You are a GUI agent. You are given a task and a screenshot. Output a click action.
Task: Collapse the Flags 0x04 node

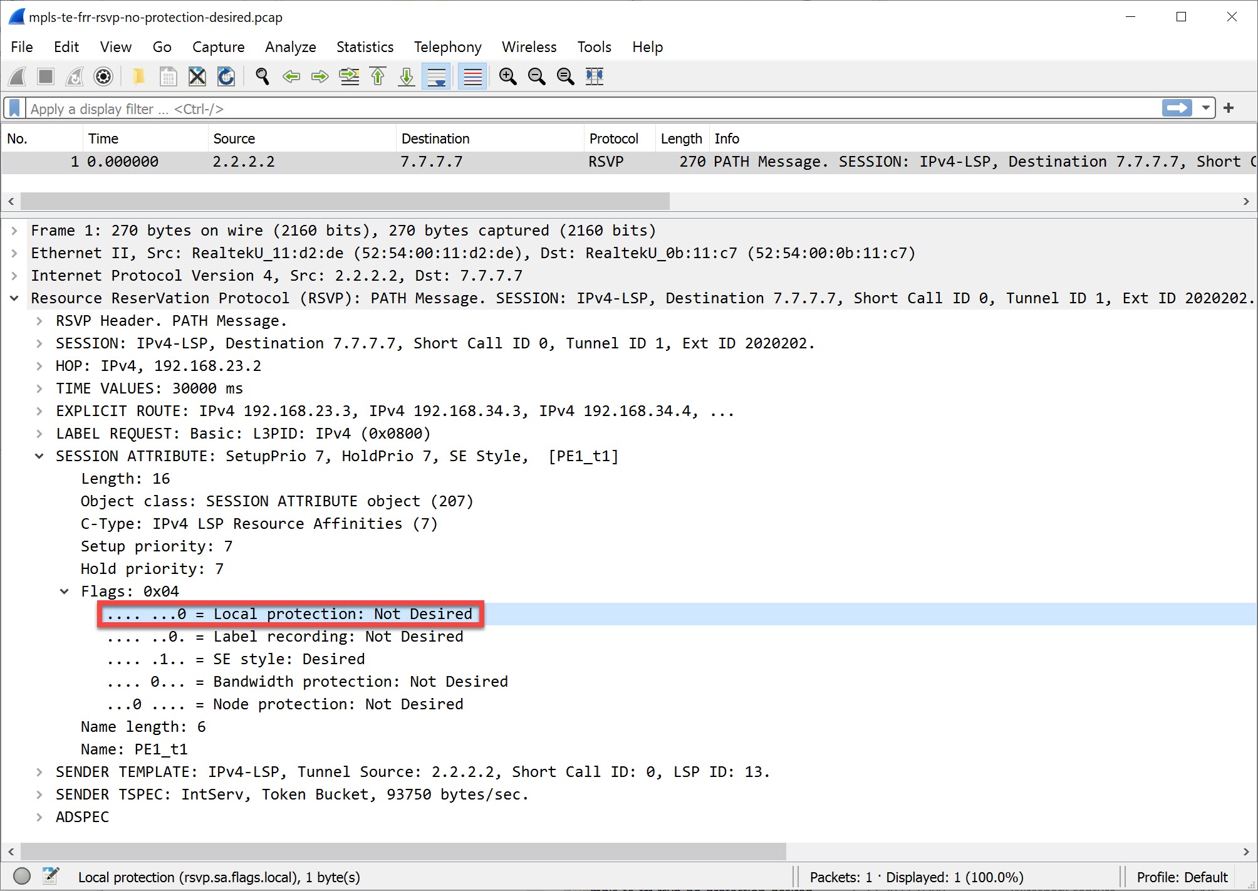click(x=64, y=591)
